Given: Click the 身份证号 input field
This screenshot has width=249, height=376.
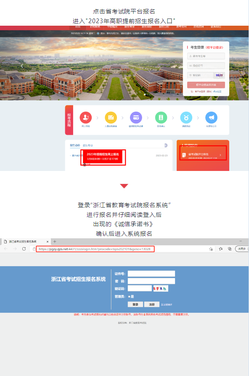Looking at the screenshot, I should pyautogui.click(x=206, y=65).
